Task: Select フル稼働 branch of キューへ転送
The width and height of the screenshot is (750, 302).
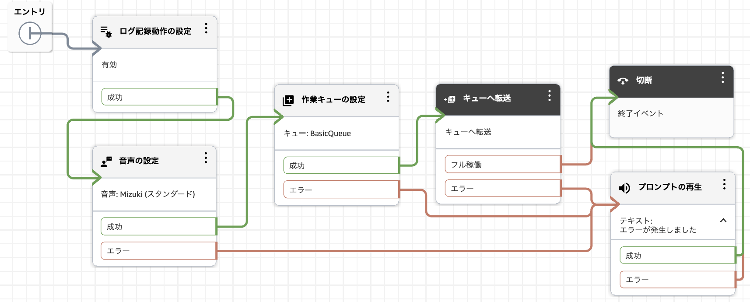Action: [x=503, y=164]
